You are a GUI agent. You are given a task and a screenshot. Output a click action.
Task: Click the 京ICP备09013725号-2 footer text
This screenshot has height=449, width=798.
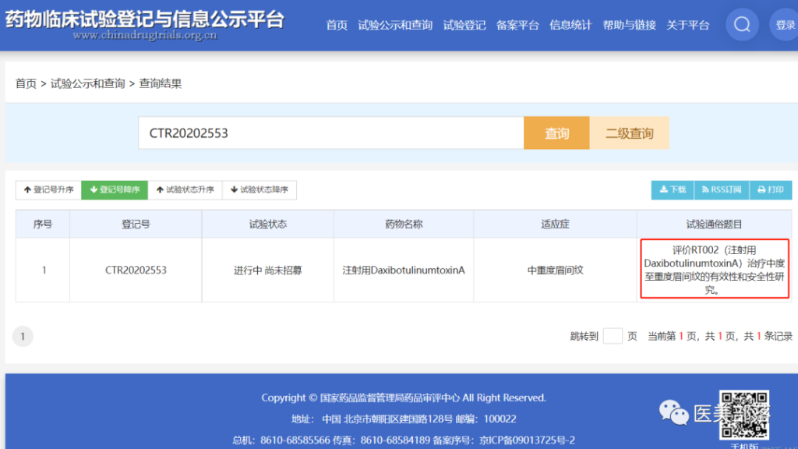click(x=527, y=440)
